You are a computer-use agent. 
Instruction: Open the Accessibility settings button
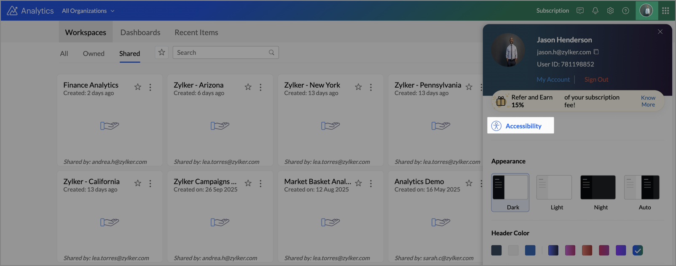520,126
